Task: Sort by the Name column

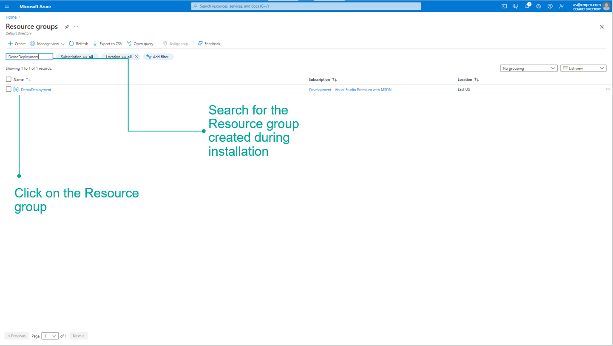Action: (x=22, y=80)
